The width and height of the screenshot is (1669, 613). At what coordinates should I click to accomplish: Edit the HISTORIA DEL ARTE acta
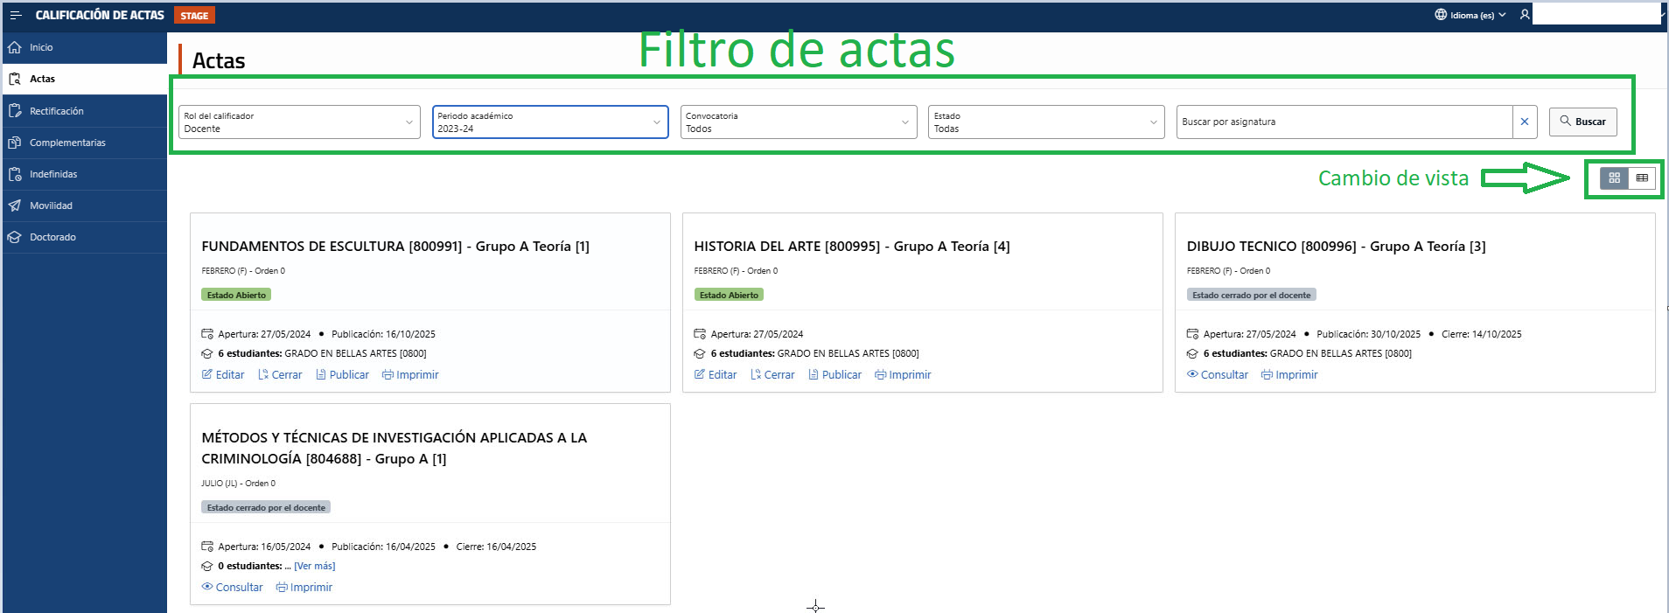pyautogui.click(x=716, y=374)
